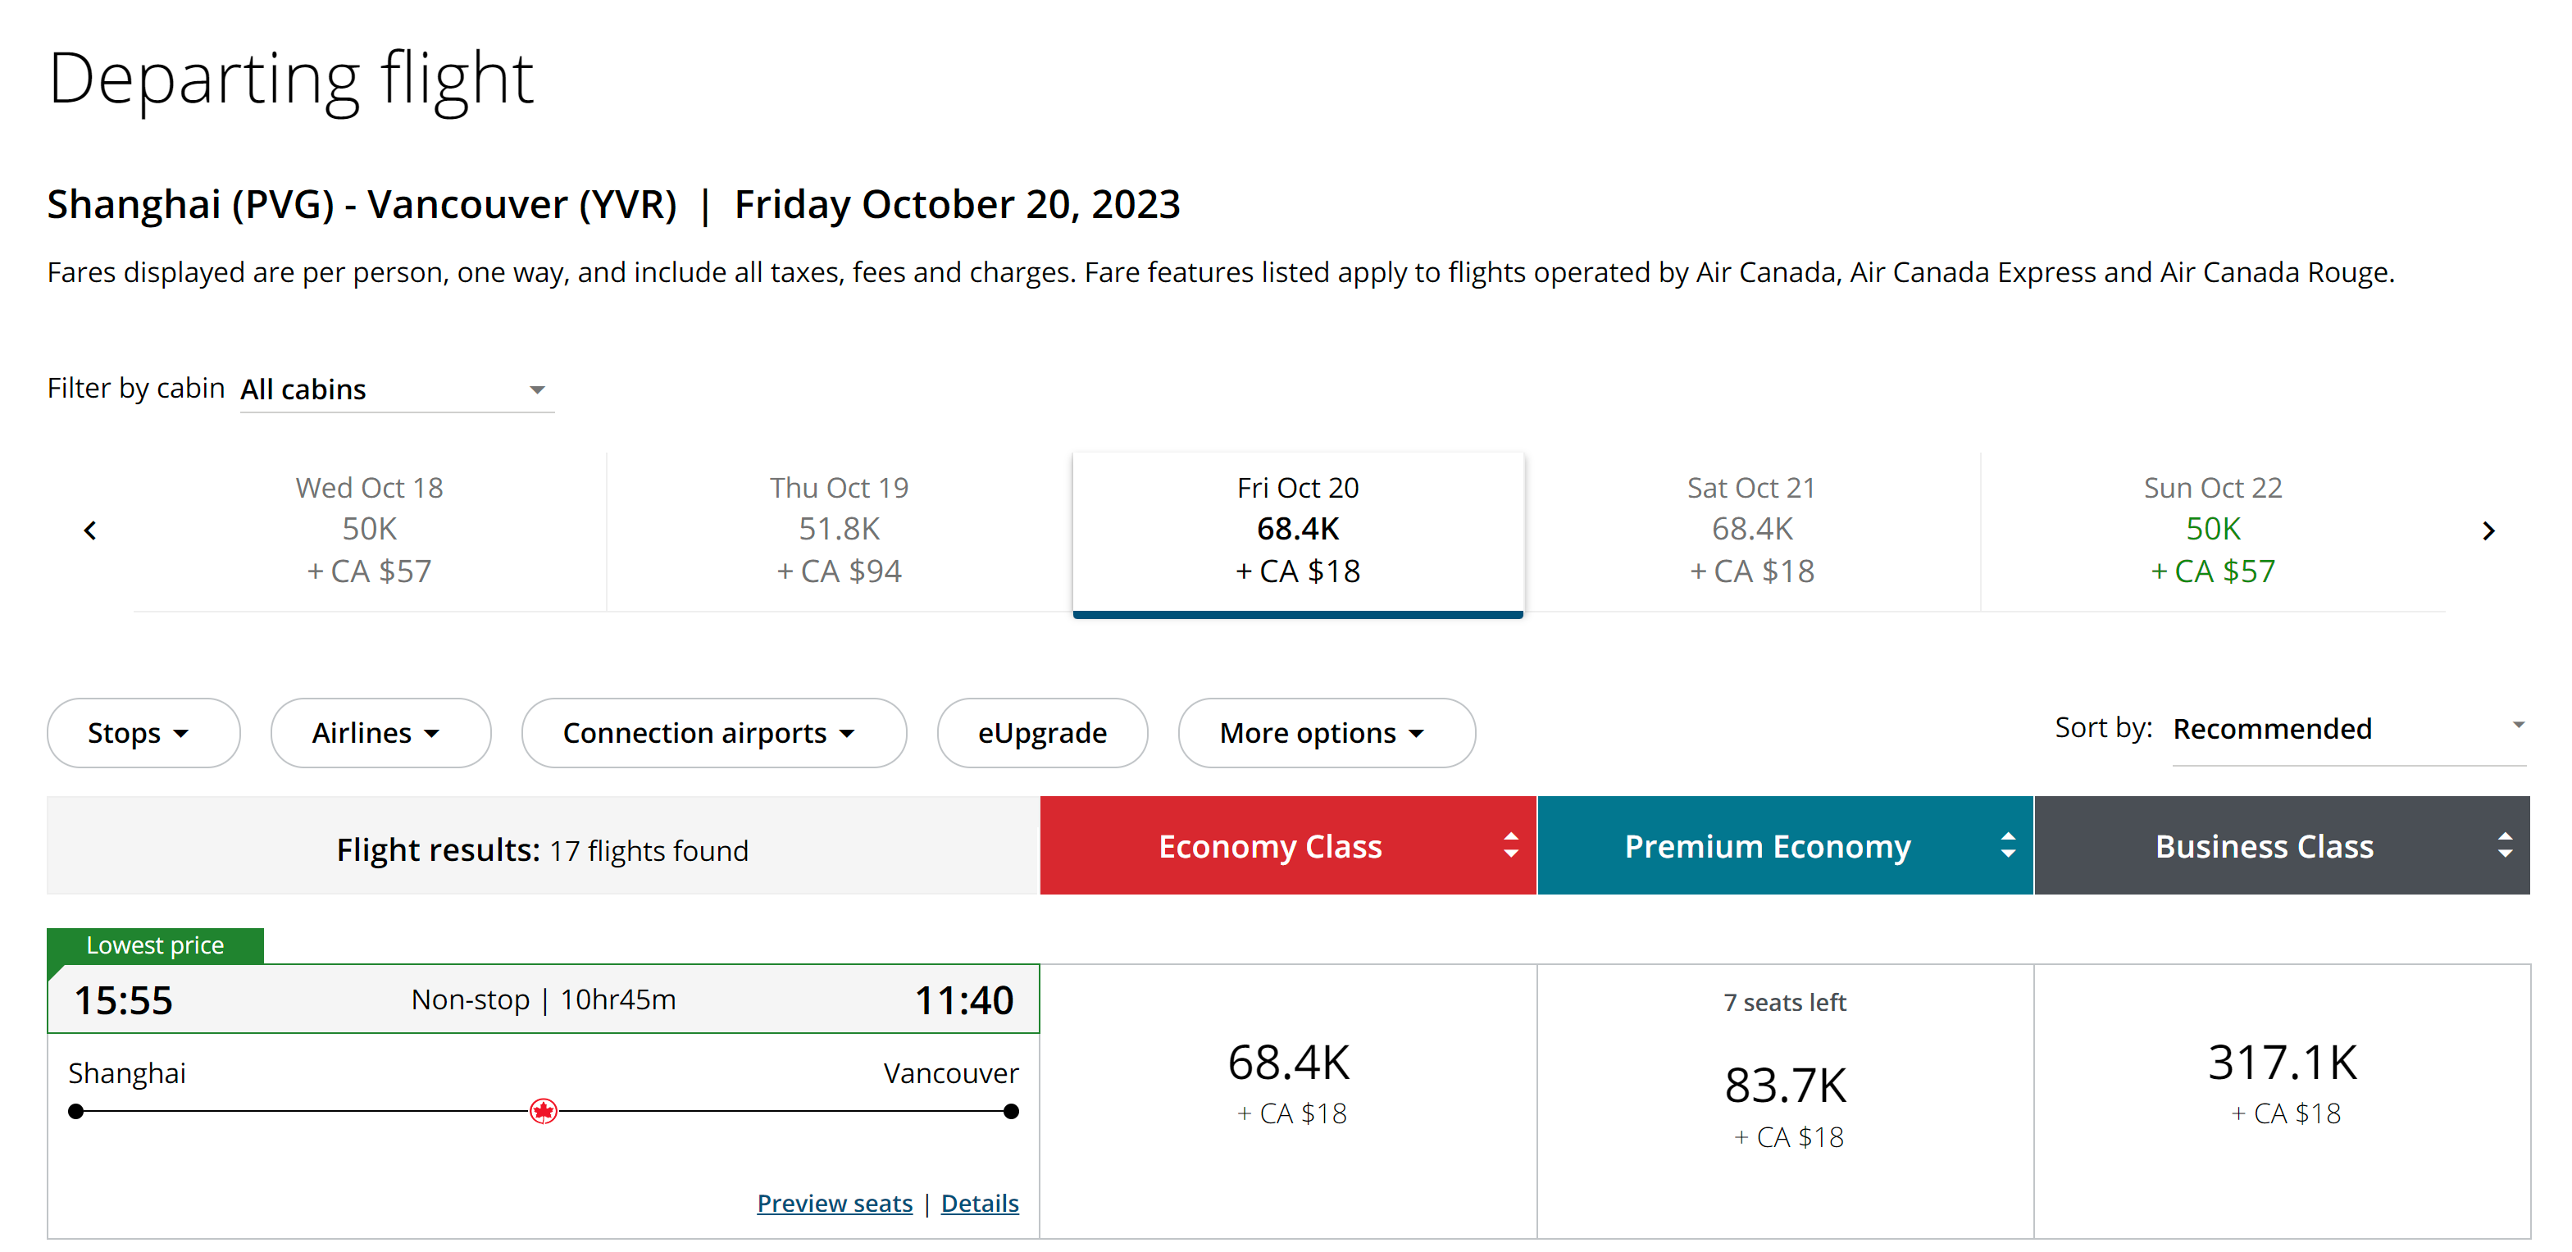Expand More options filter
This screenshot has height=1252, width=2572.
click(x=1327, y=732)
